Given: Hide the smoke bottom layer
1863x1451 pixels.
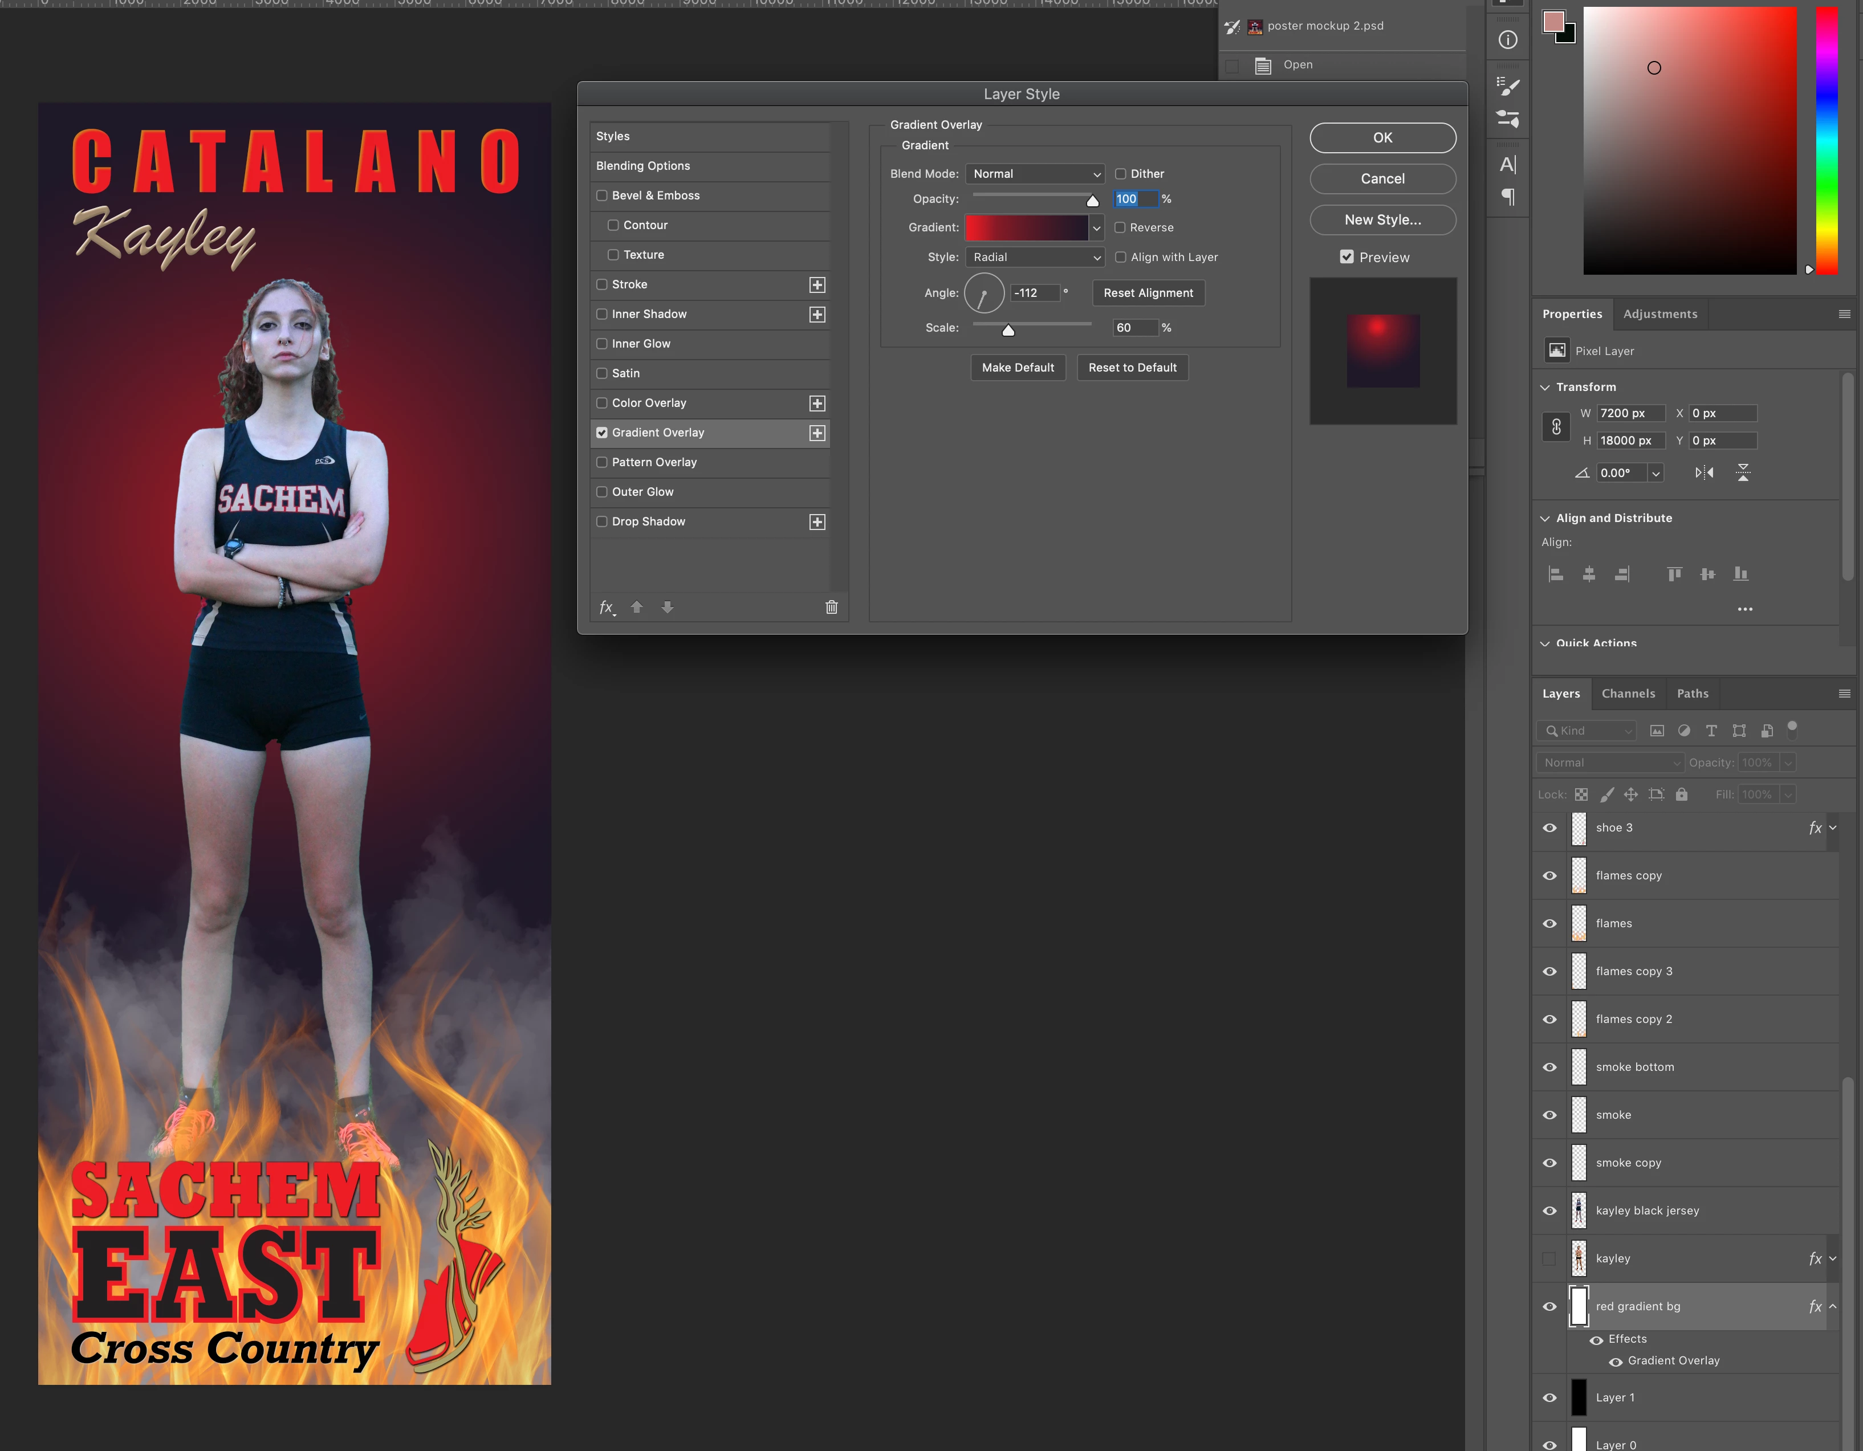Looking at the screenshot, I should pyautogui.click(x=1550, y=1067).
